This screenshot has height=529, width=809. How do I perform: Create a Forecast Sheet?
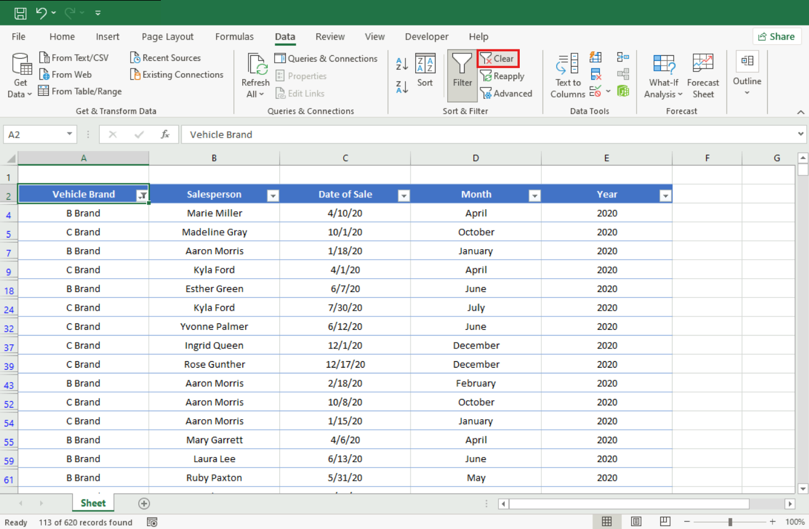point(703,75)
